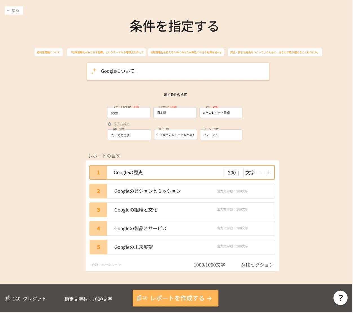
Task: Click the sparkle icon in the topic box
Action: coord(94,71)
